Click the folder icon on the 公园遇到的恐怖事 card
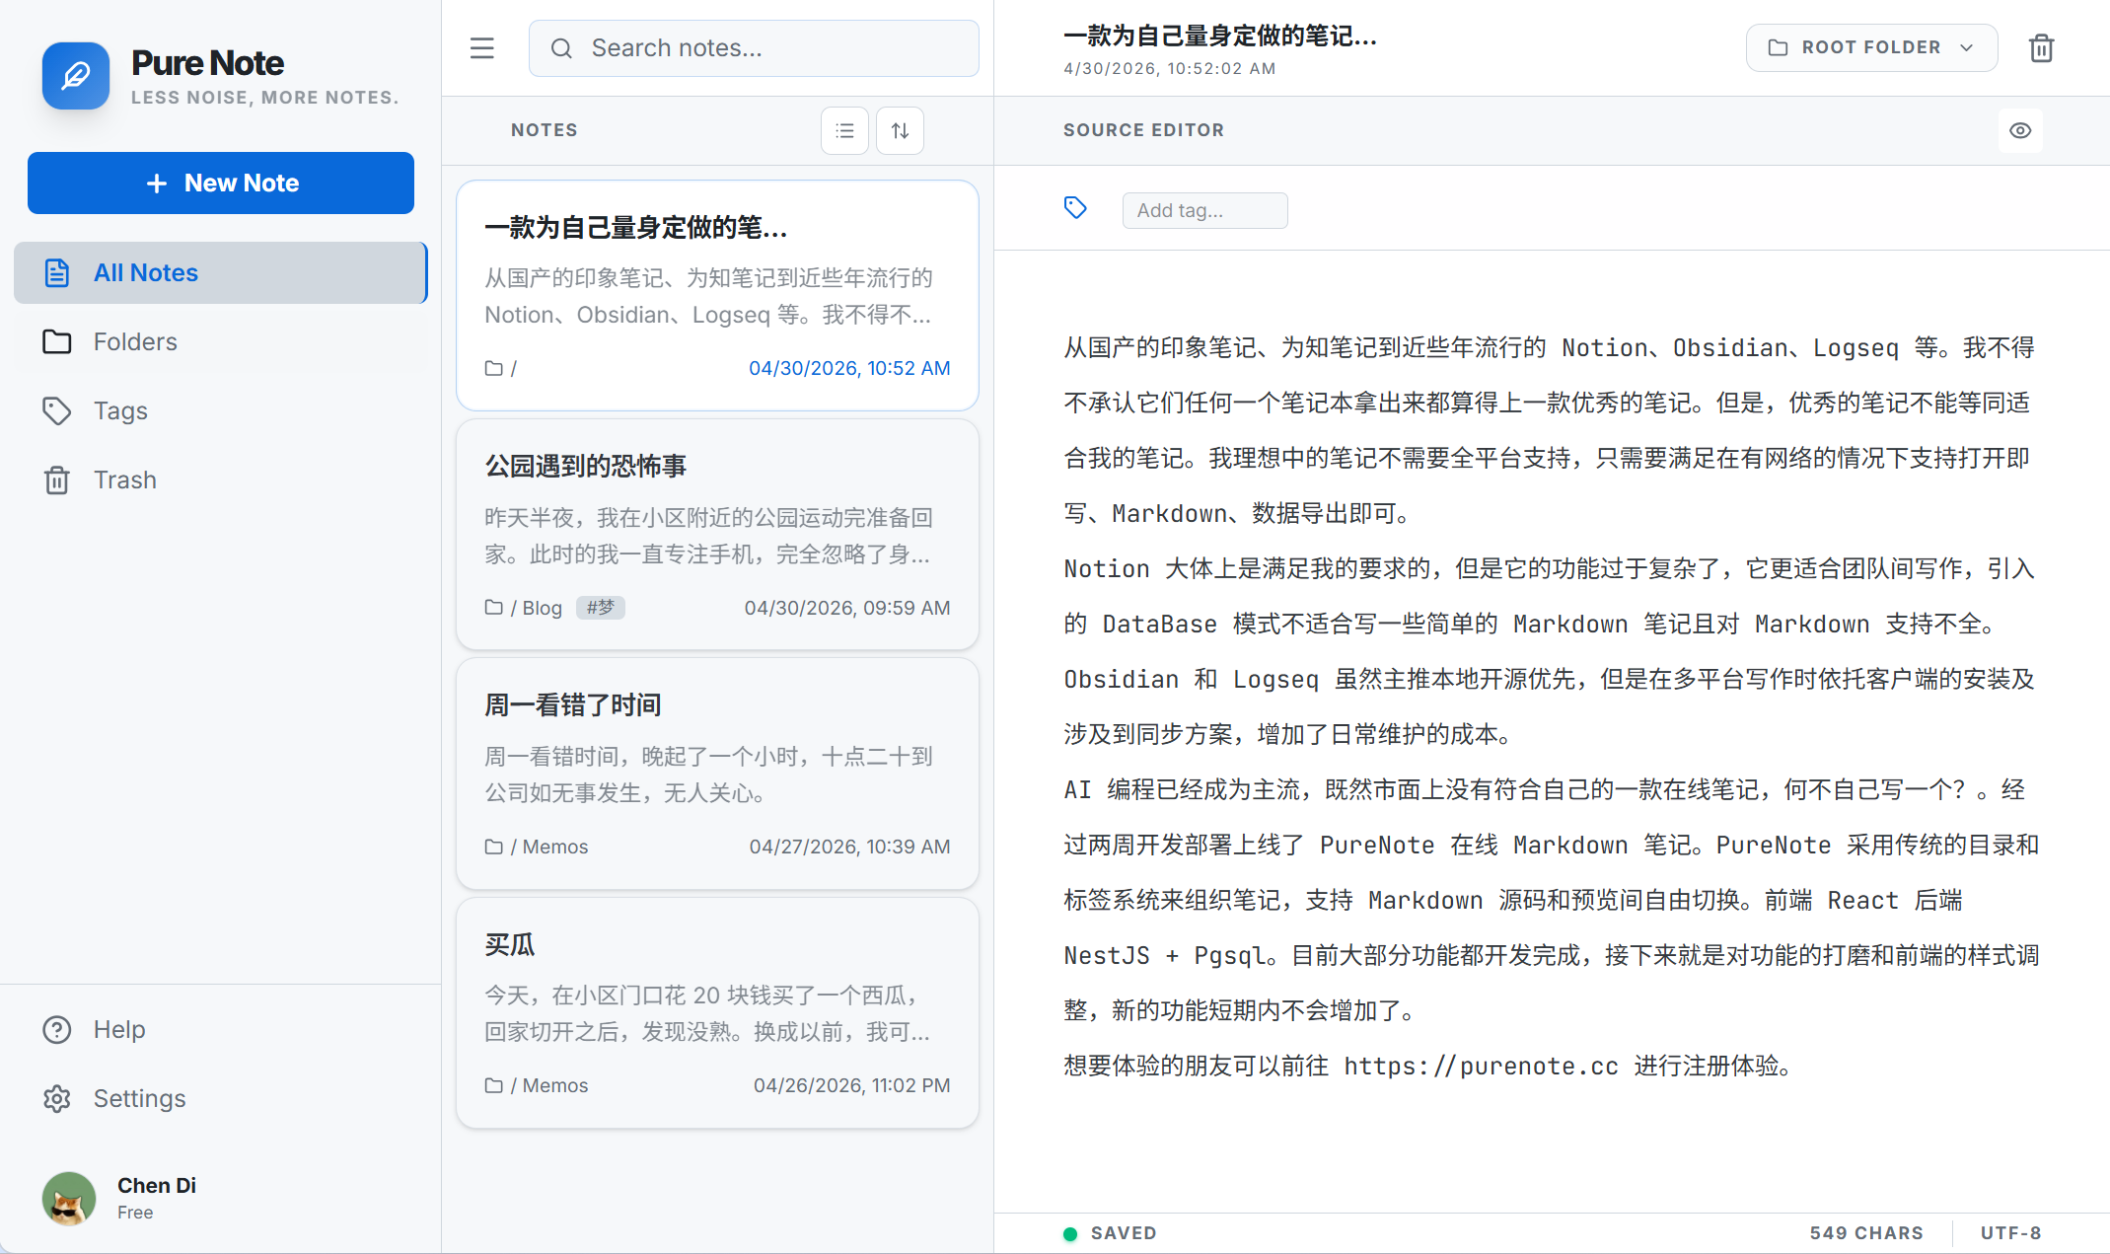Viewport: 2110px width, 1254px height. (494, 608)
